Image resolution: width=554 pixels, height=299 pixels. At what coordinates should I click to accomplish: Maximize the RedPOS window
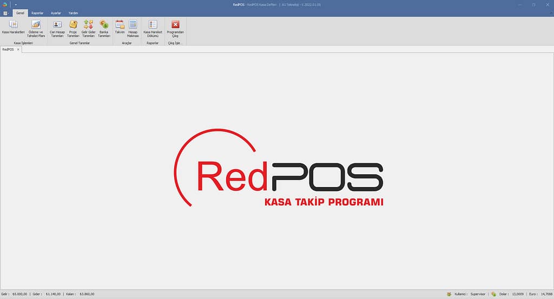[x=533, y=4]
